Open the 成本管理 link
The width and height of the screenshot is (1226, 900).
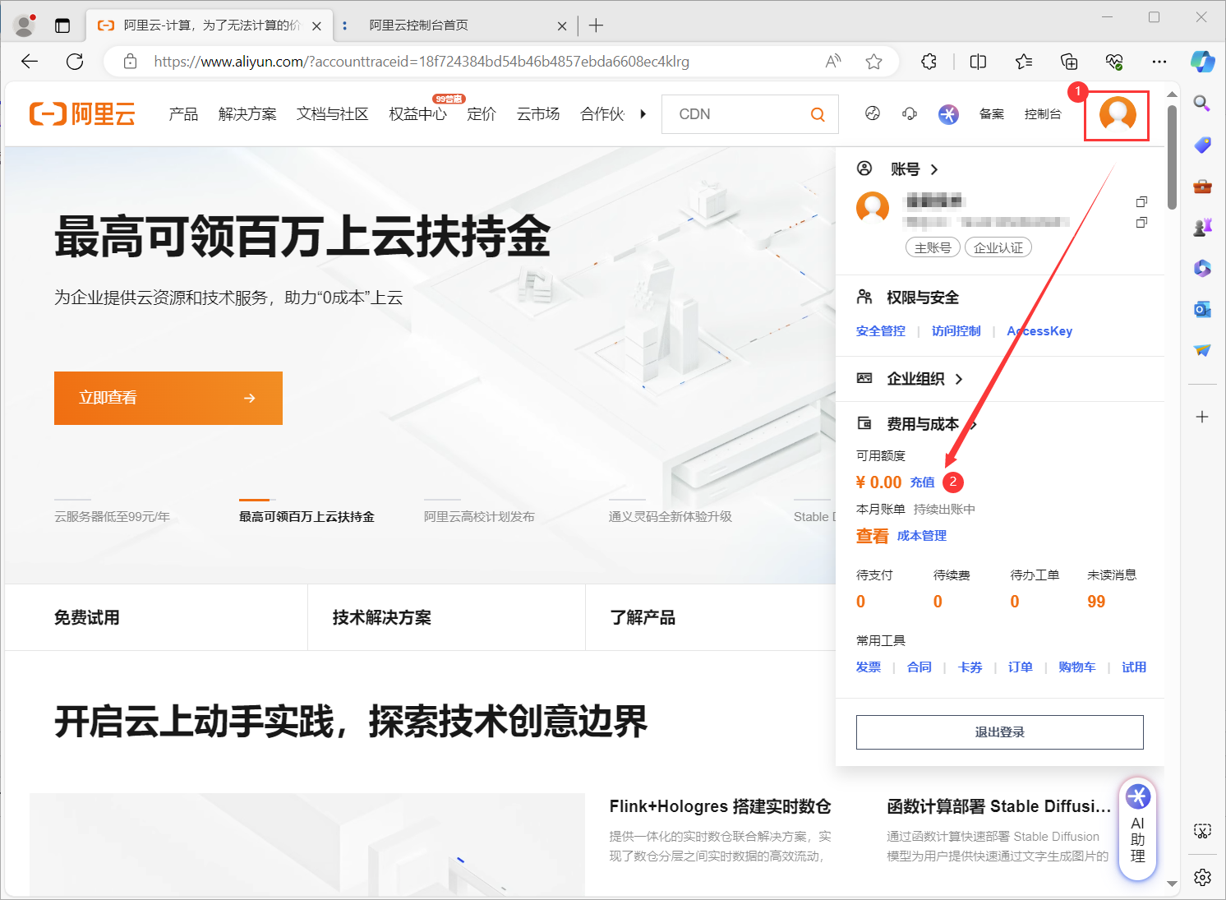click(922, 536)
